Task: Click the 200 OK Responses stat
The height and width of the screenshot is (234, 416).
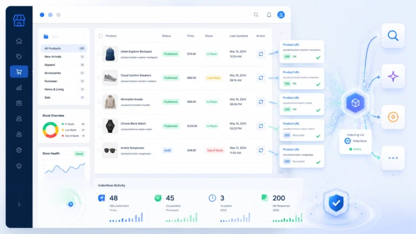Action: [x=282, y=204]
